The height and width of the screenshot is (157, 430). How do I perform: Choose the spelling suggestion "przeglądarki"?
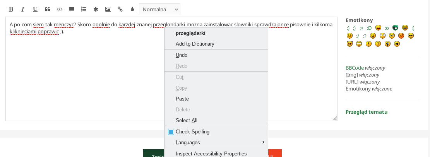(x=190, y=33)
